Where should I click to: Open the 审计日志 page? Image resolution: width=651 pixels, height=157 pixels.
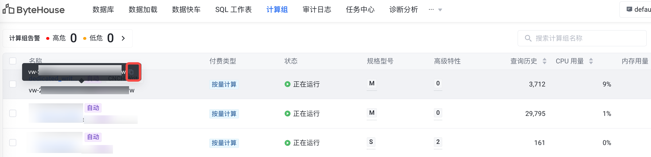click(x=317, y=10)
